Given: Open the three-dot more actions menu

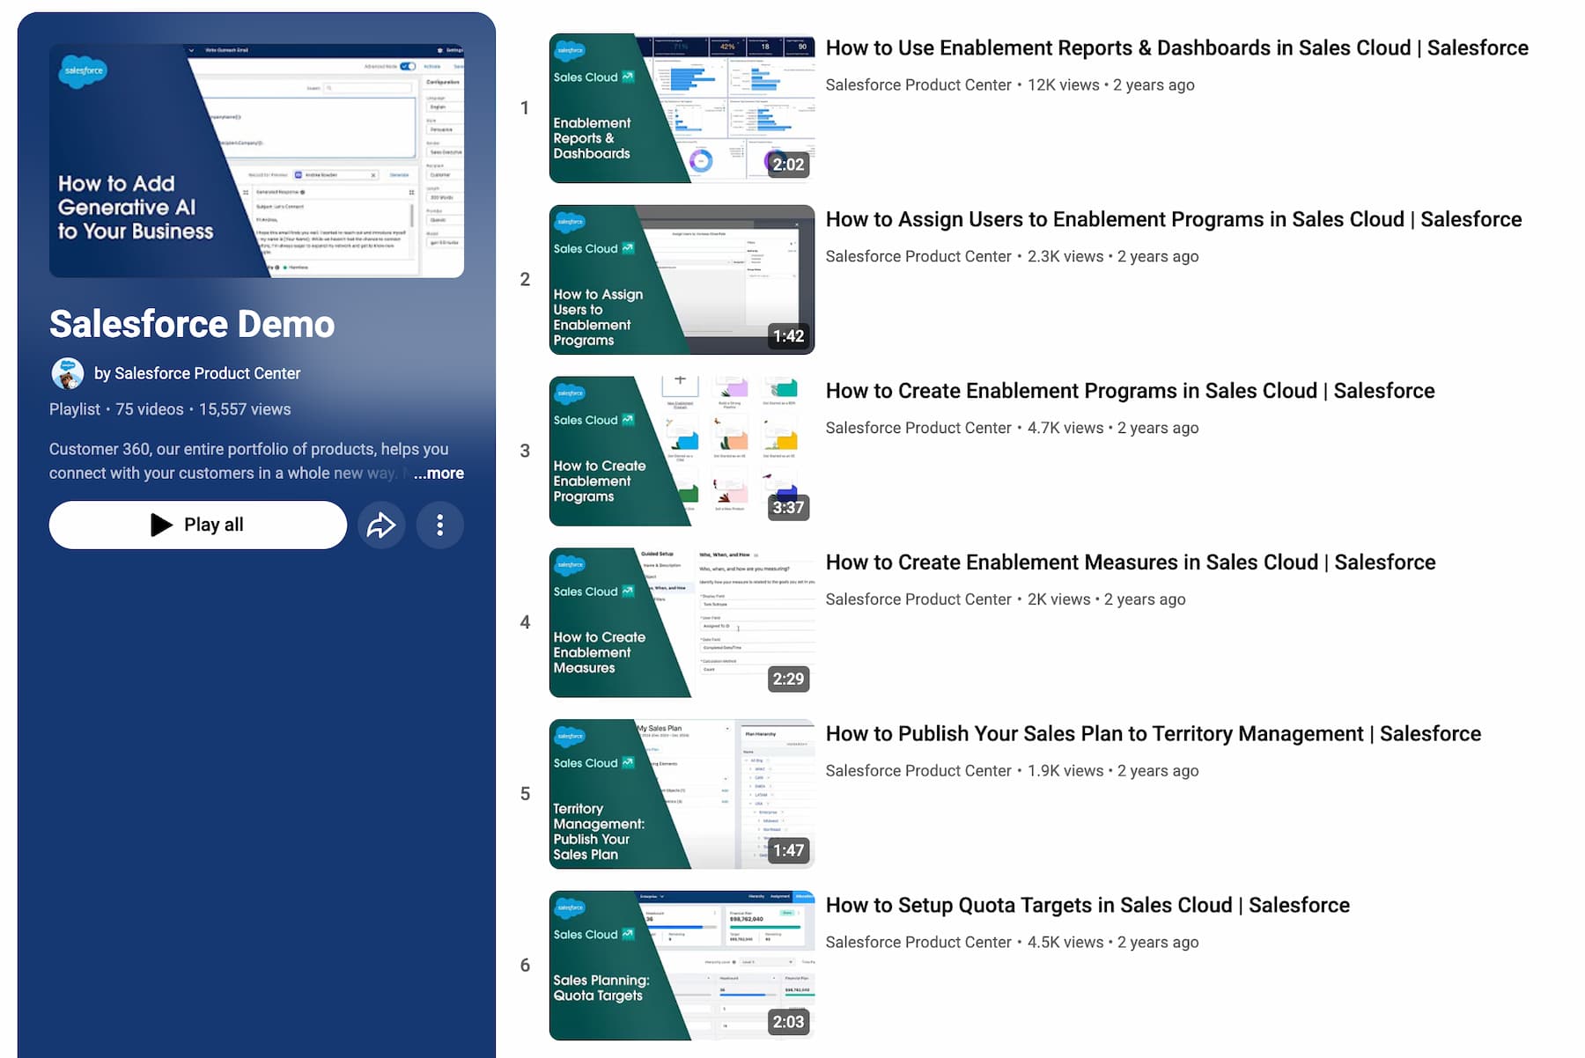Looking at the screenshot, I should 439,525.
